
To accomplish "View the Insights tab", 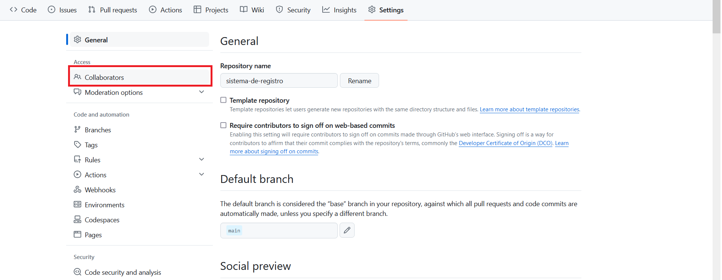I will pyautogui.click(x=339, y=10).
